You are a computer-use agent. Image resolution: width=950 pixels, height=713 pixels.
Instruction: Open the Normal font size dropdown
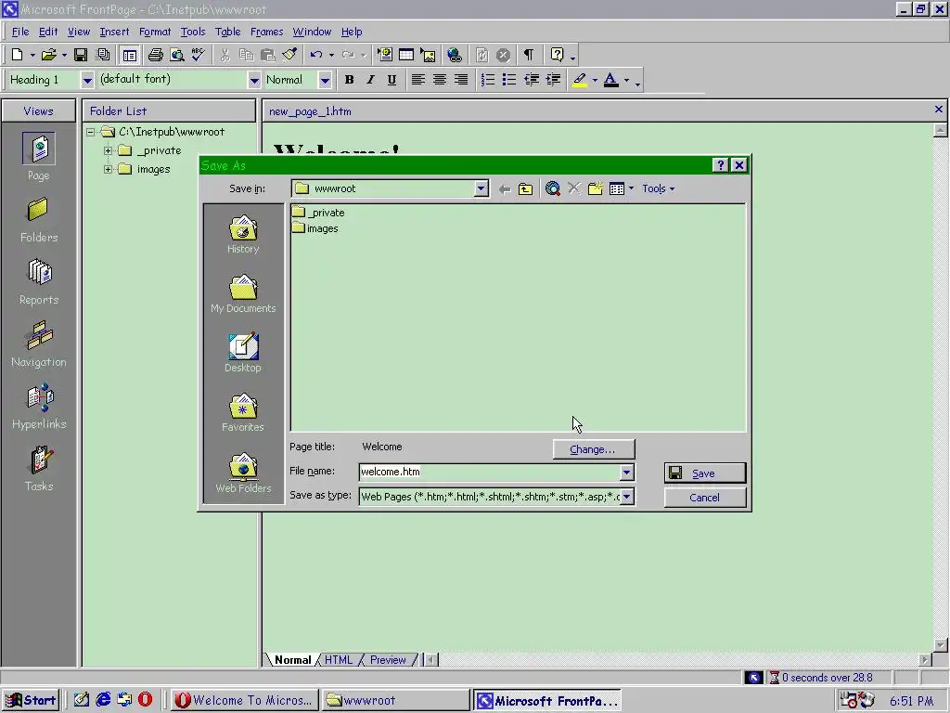(x=326, y=80)
